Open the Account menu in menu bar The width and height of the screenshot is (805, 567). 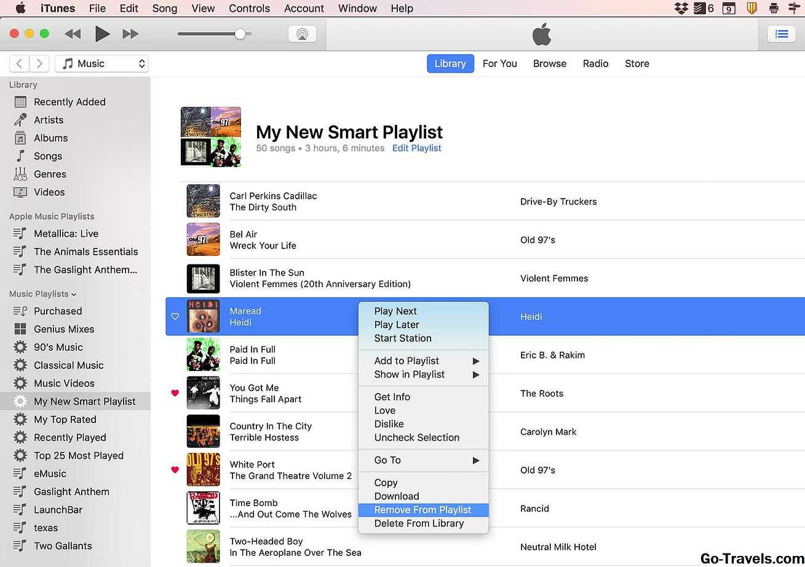304,9
